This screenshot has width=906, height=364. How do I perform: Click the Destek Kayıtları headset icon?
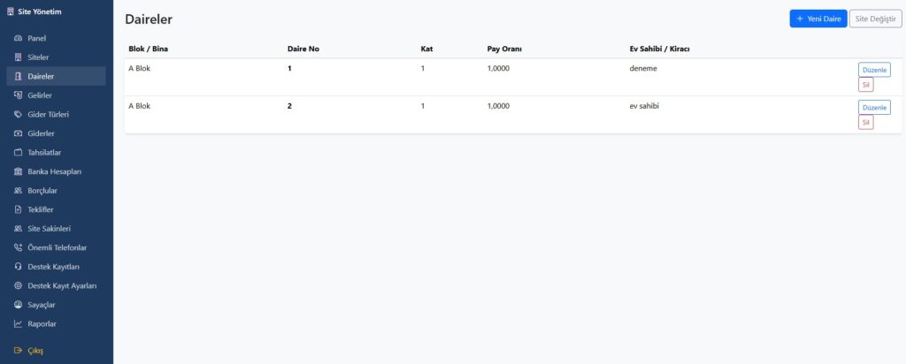point(19,267)
